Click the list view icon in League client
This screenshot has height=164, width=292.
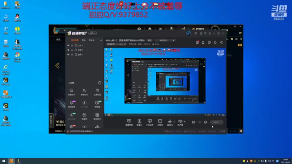236,39
